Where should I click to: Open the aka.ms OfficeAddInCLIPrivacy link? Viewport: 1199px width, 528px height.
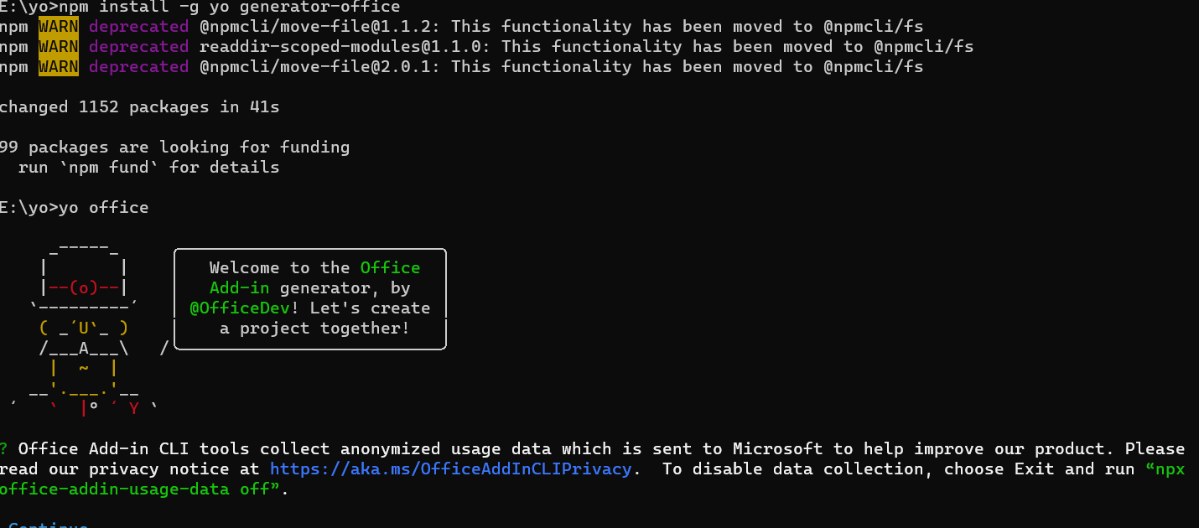click(450, 469)
